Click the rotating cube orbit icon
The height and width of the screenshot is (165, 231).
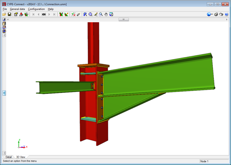click(4, 27)
